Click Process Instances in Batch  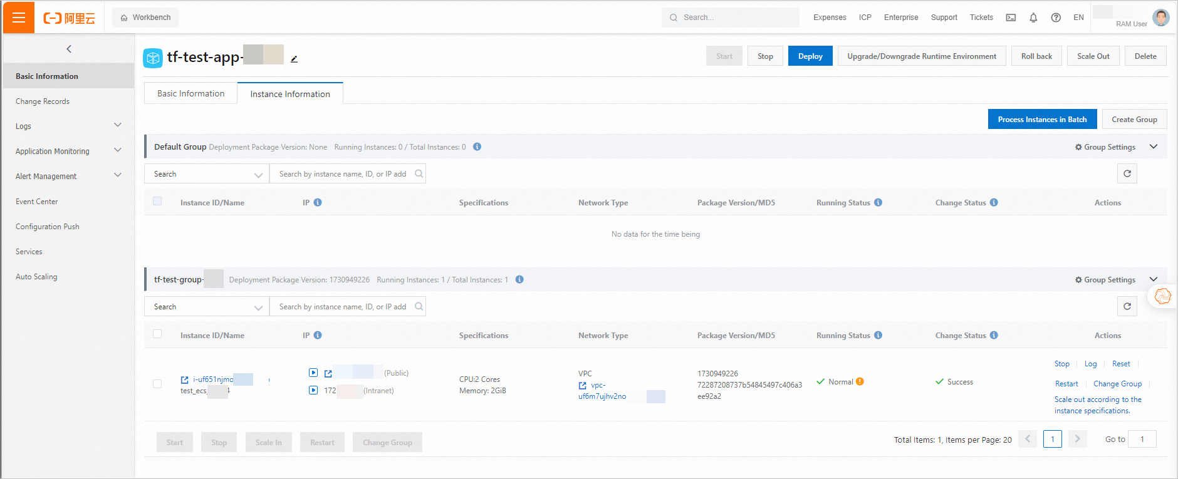click(1042, 119)
